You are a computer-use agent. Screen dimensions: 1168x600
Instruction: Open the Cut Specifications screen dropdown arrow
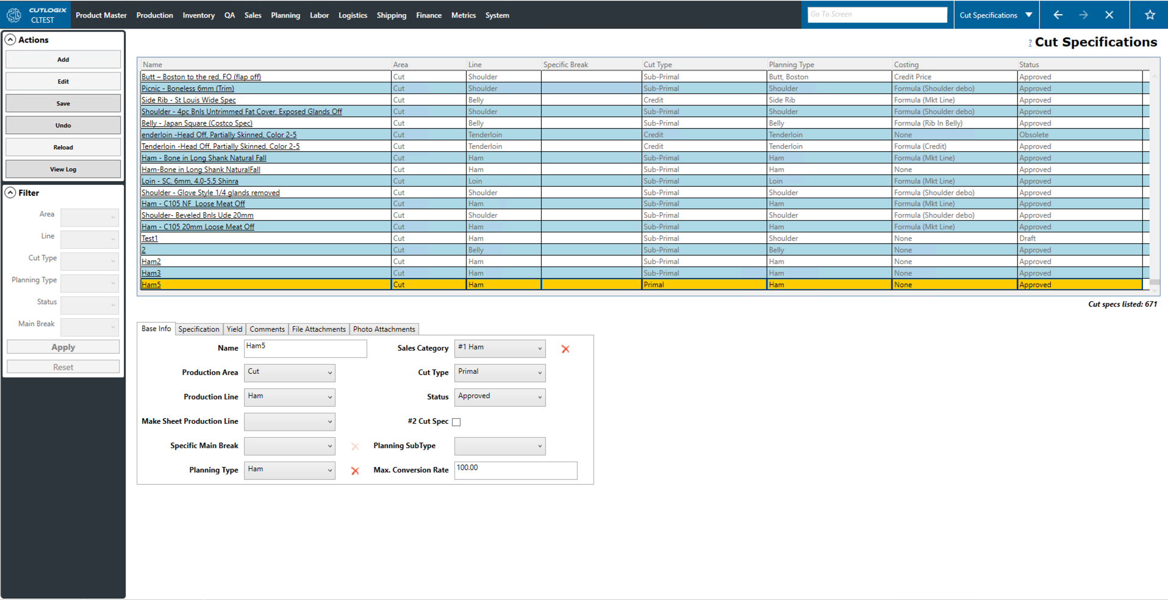[x=1029, y=15]
